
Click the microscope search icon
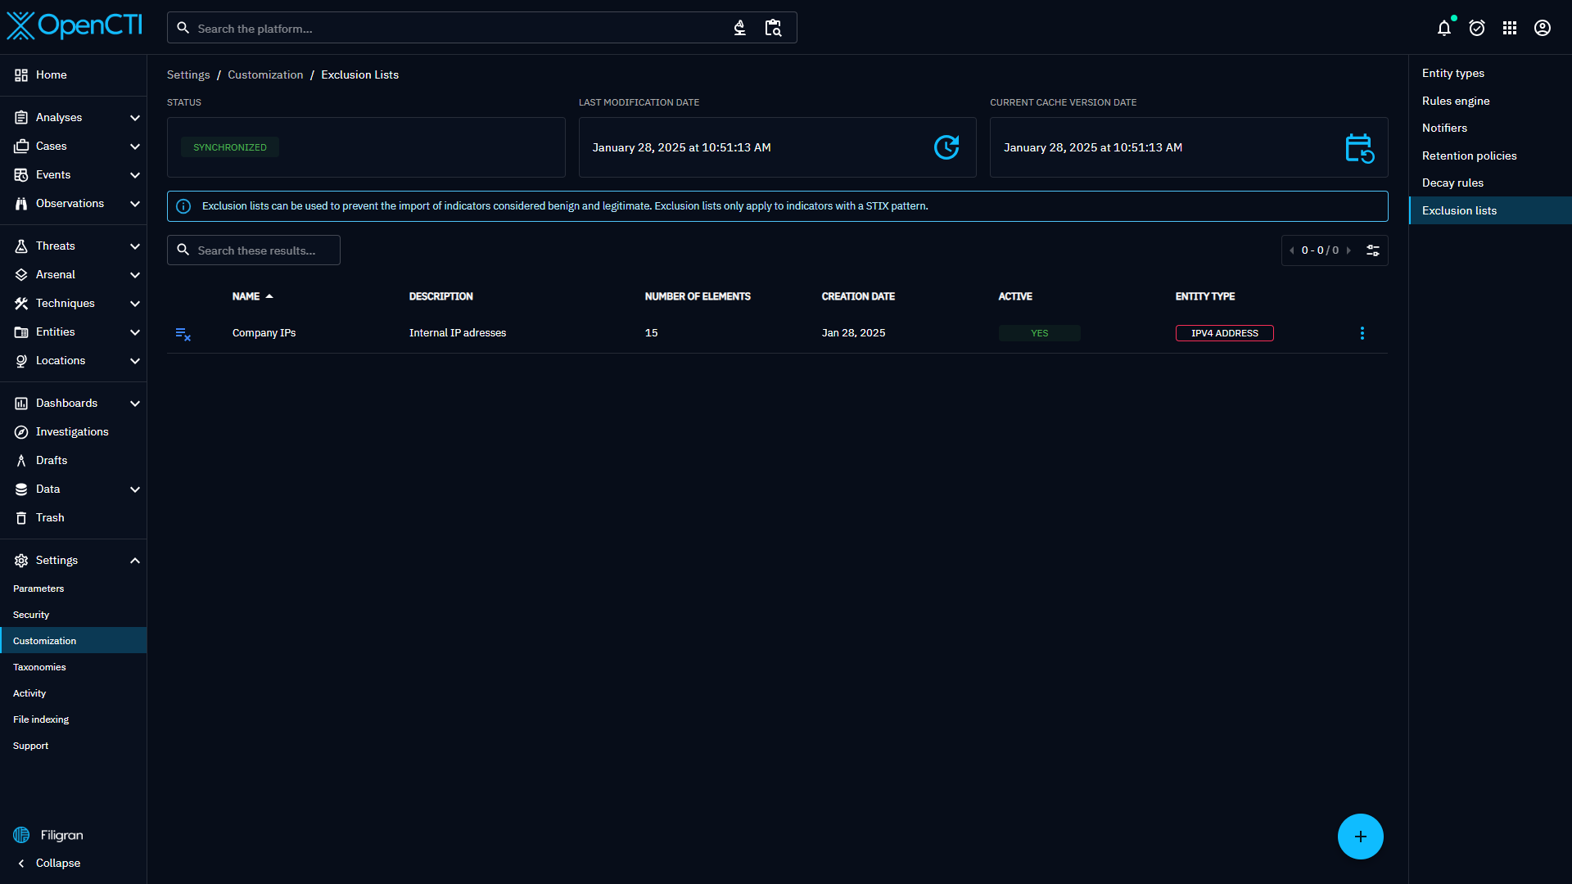pos(739,29)
